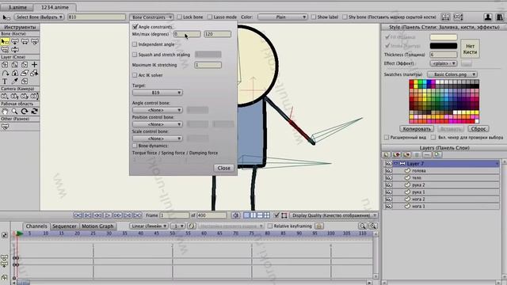The width and height of the screenshot is (507, 285).
Task: Select the bone icon under Other (Разное)
Action: coord(5,127)
